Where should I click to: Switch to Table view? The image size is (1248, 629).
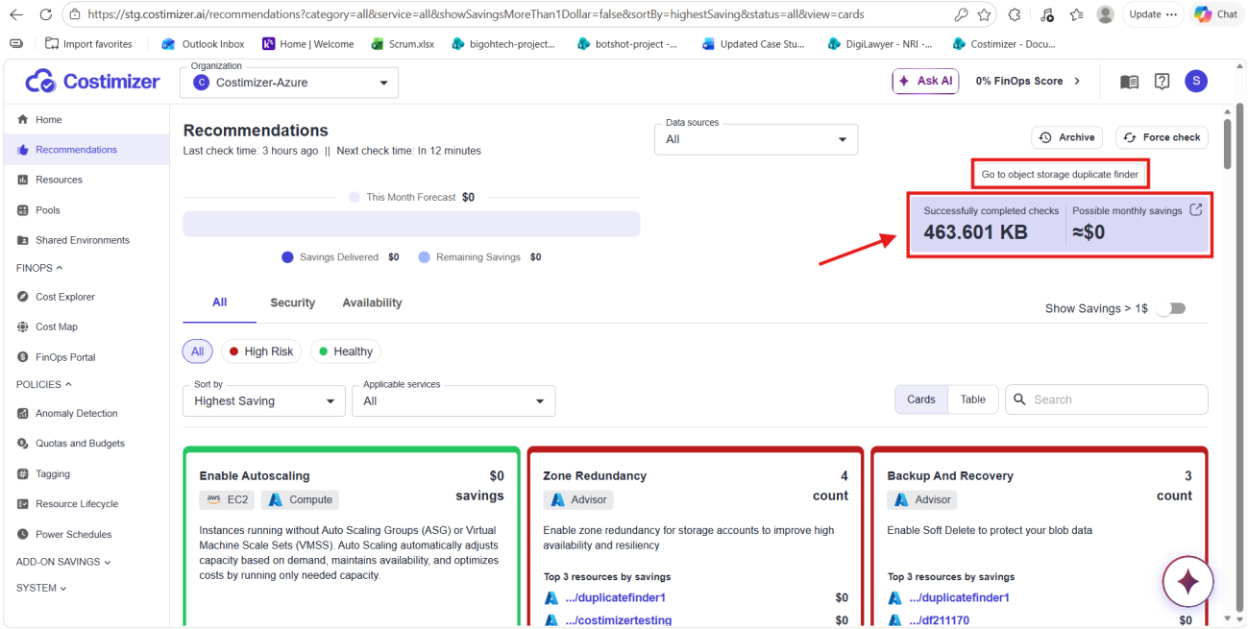pyautogui.click(x=973, y=399)
